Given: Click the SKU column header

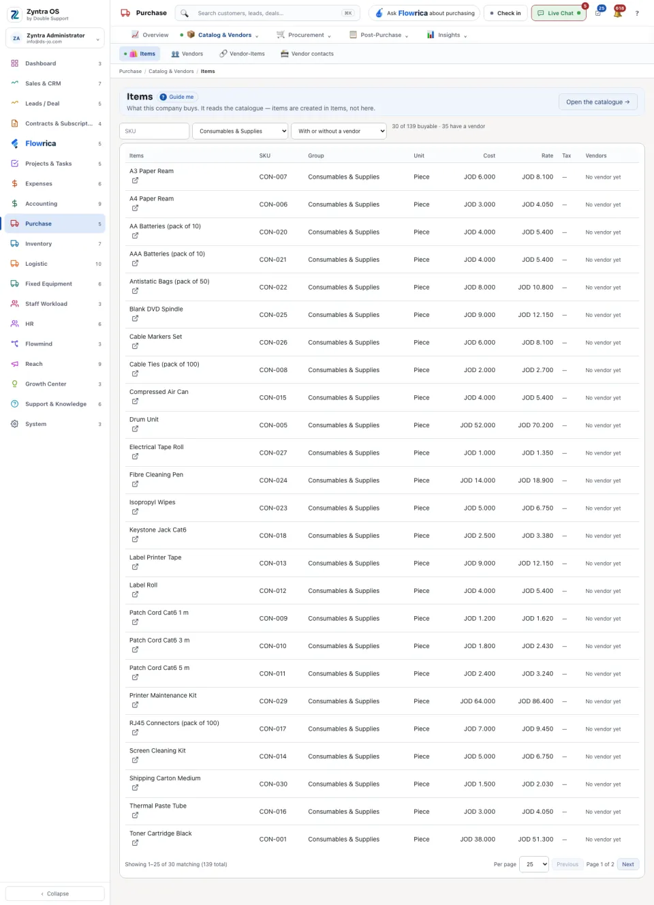Looking at the screenshot, I should 265,155.
